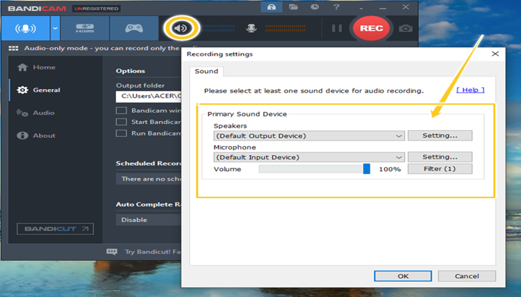The height and width of the screenshot is (297, 521).
Task: Open scheduled recording clock icon
Action: (314, 7)
